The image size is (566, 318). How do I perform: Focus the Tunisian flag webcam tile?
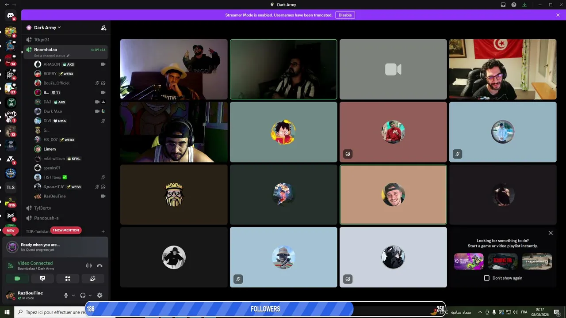click(x=503, y=69)
